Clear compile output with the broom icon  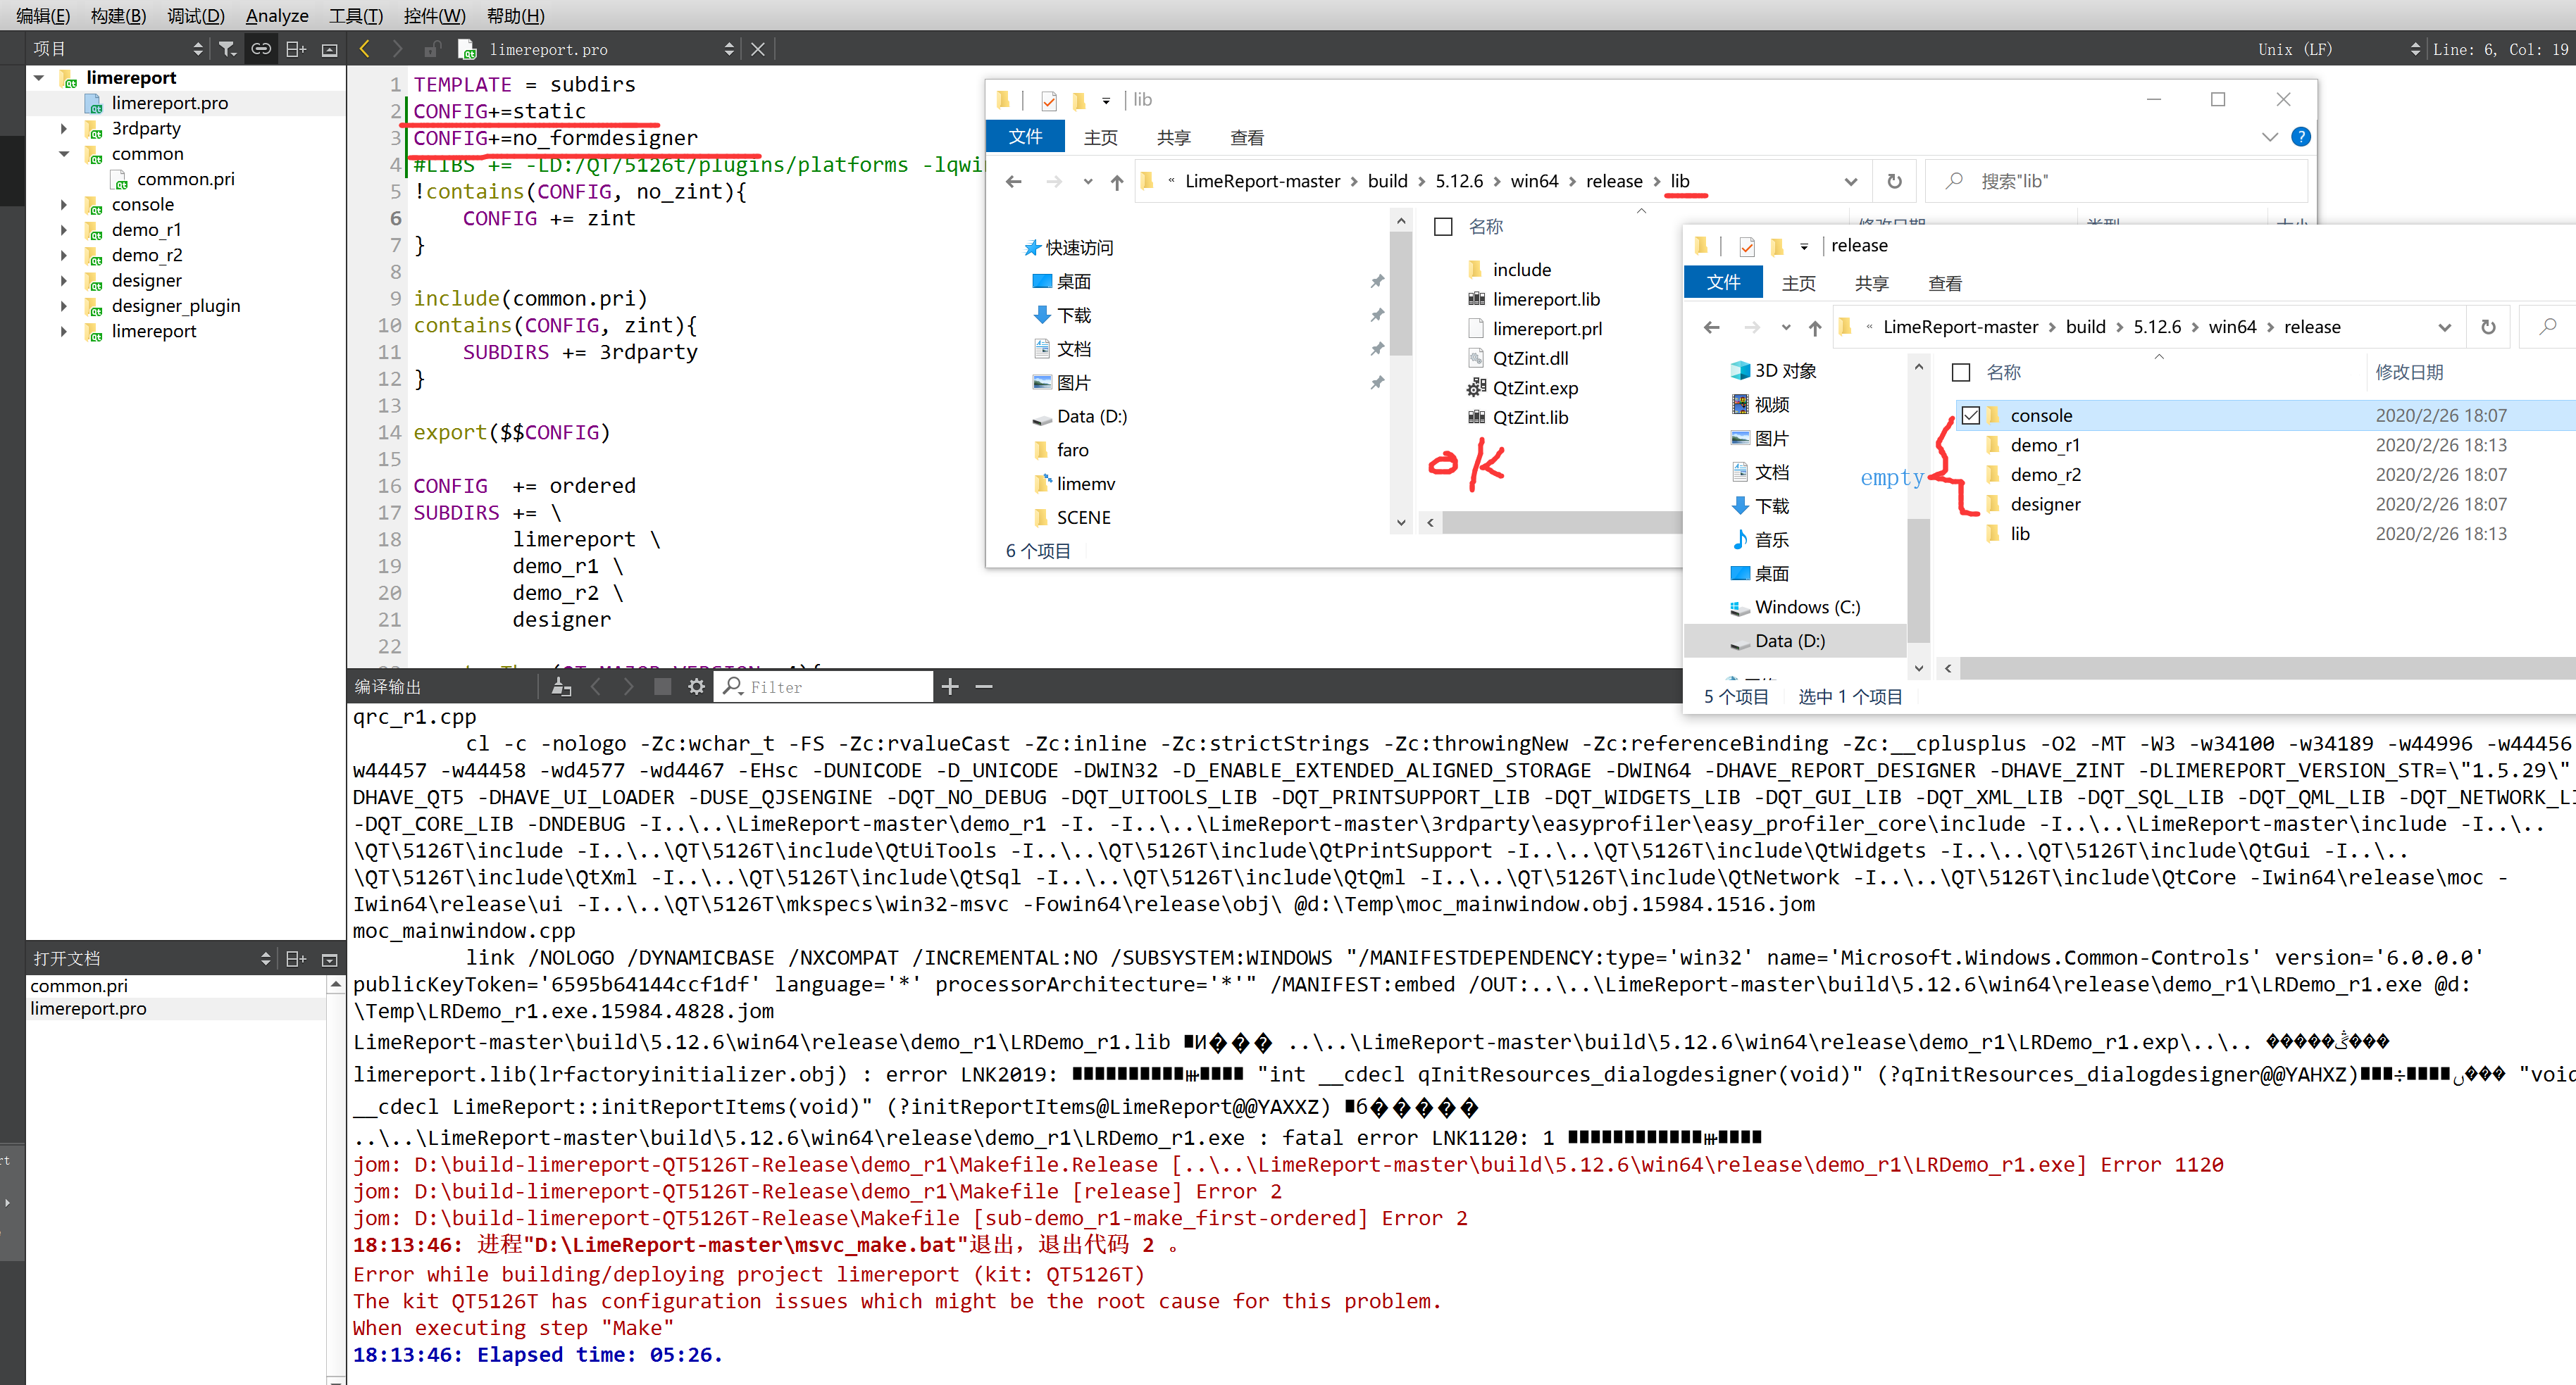pos(562,687)
